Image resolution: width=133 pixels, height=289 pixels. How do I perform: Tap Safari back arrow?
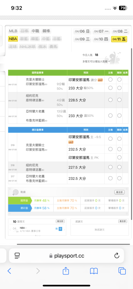9,271
